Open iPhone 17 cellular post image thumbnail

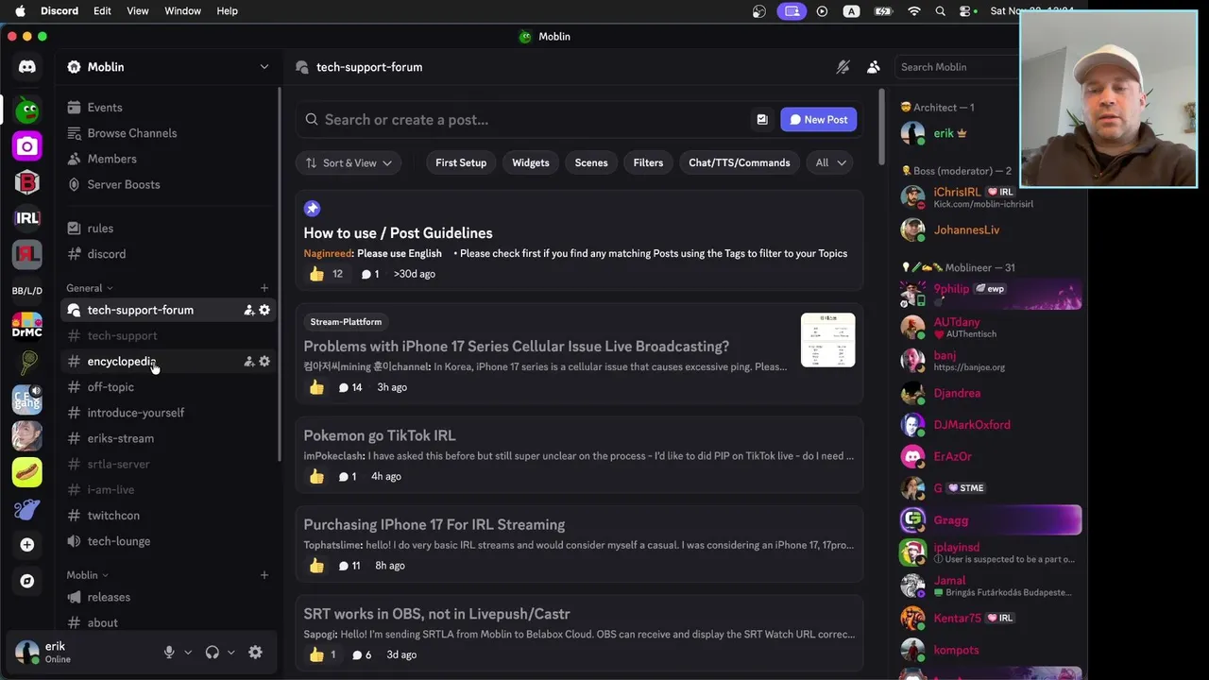828,340
